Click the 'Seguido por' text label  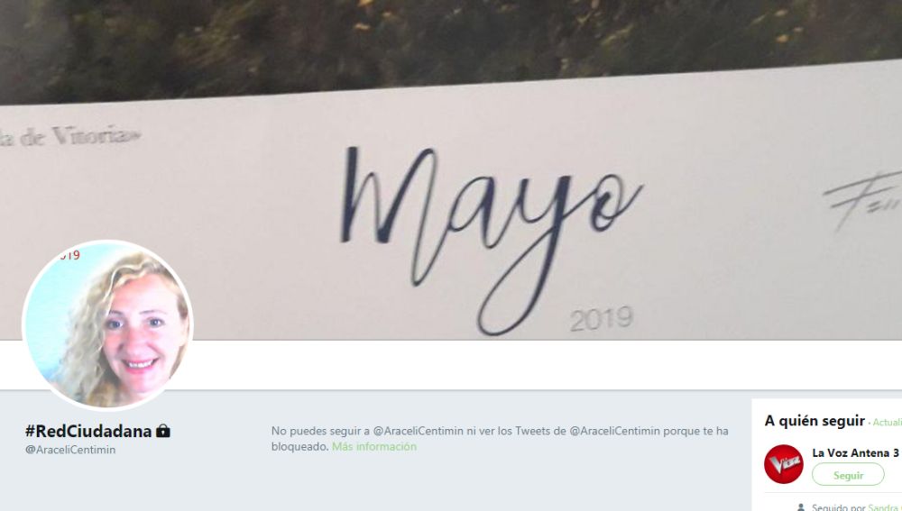(838, 507)
